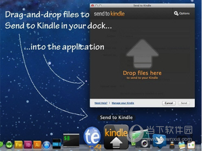
Task: Open the black notebook dock icon
Action: (57, 144)
